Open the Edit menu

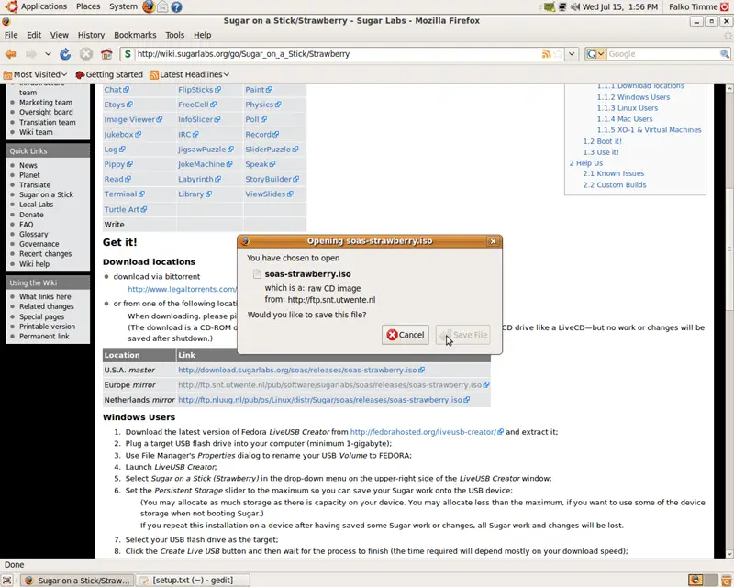(34, 35)
